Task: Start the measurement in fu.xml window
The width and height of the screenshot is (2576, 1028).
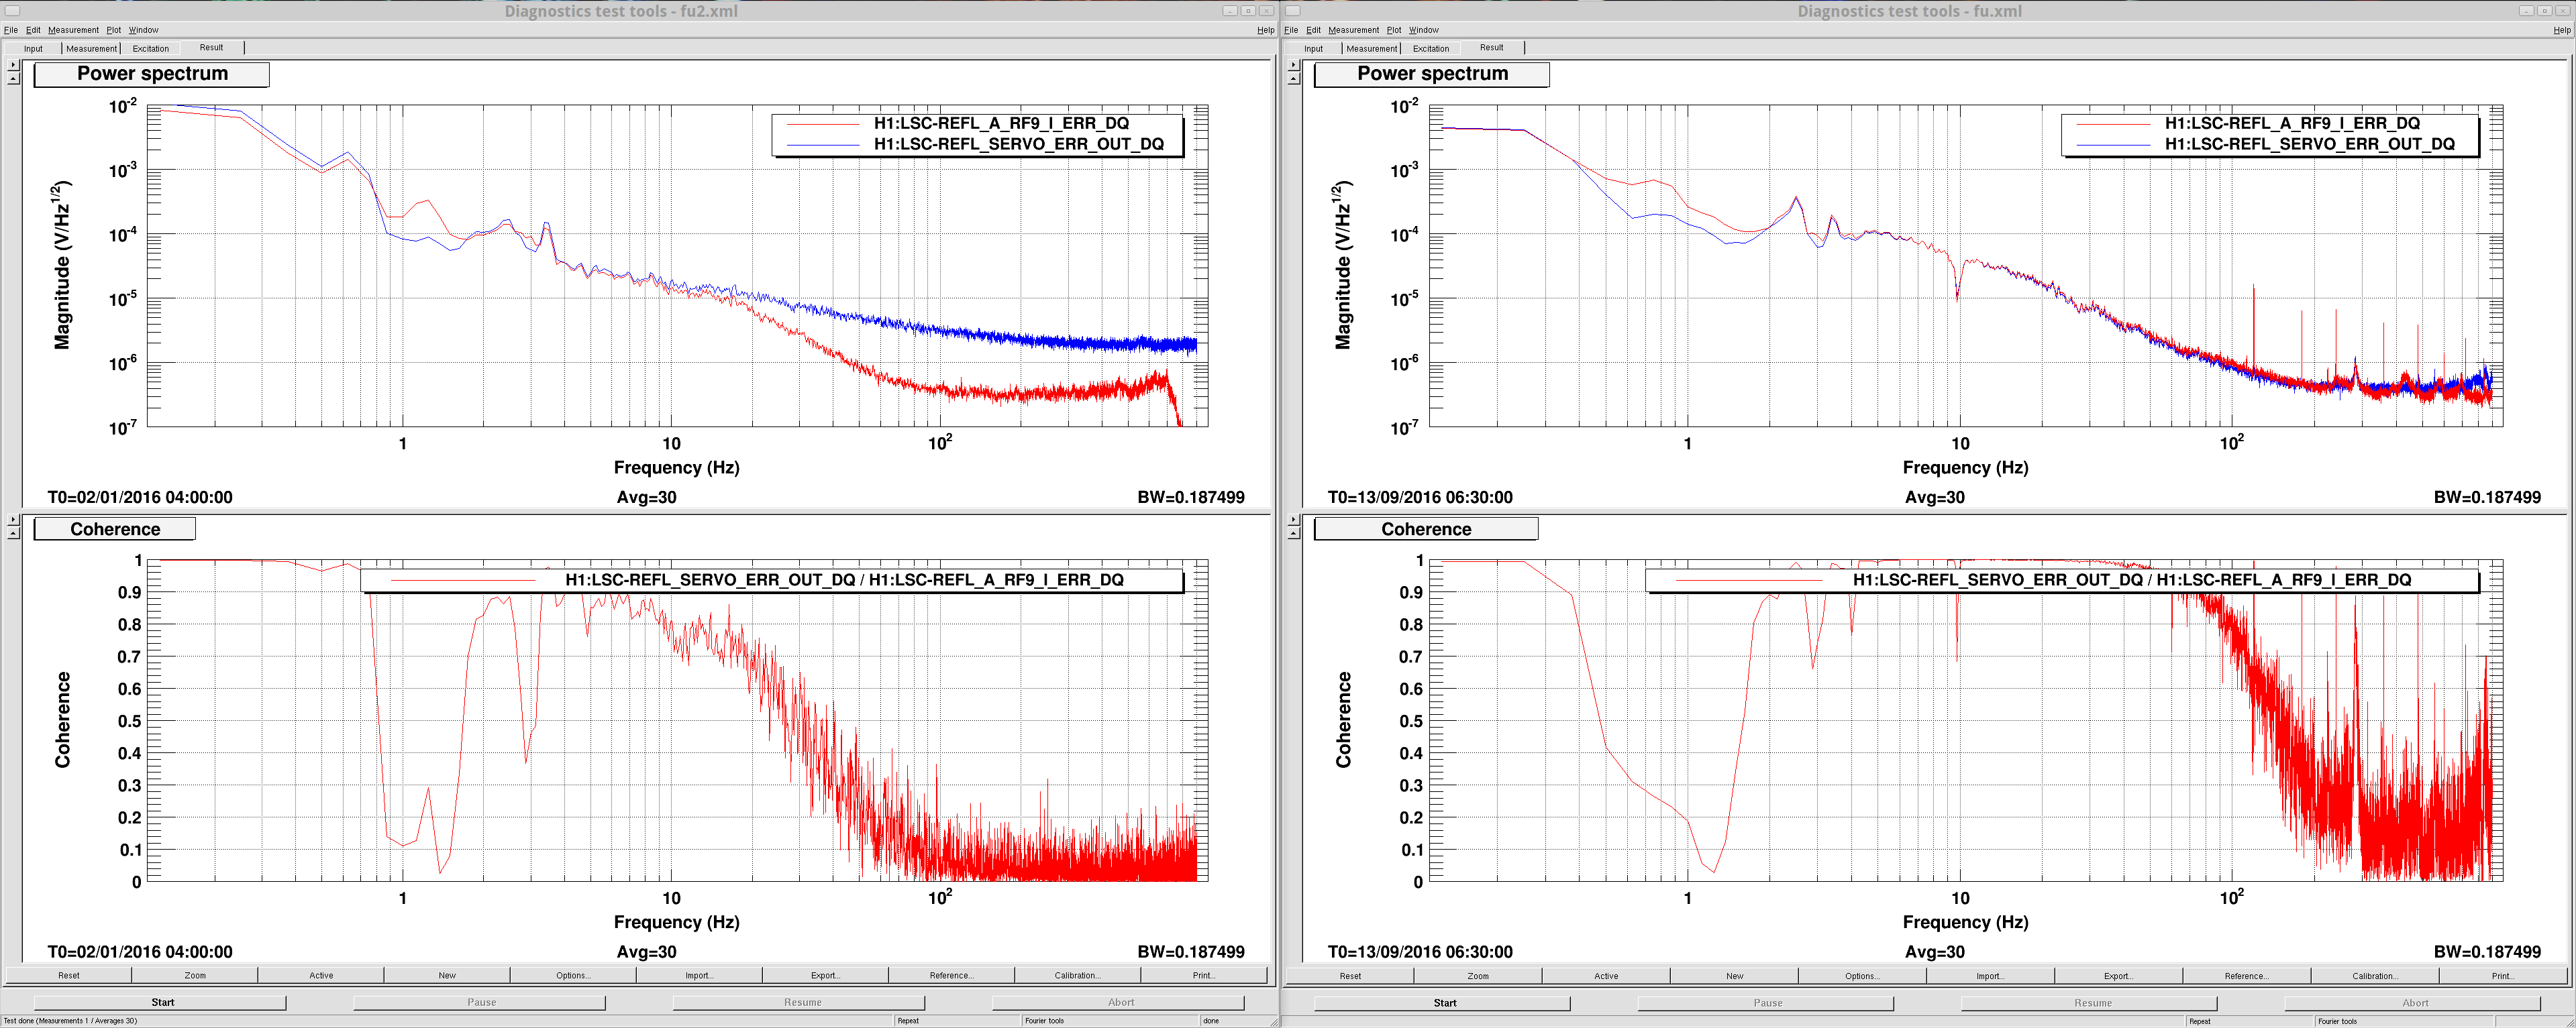Action: [1444, 1003]
